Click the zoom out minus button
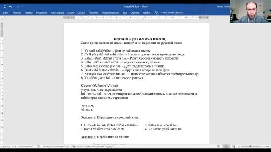The width and height of the screenshot is (271, 152). 239,147
